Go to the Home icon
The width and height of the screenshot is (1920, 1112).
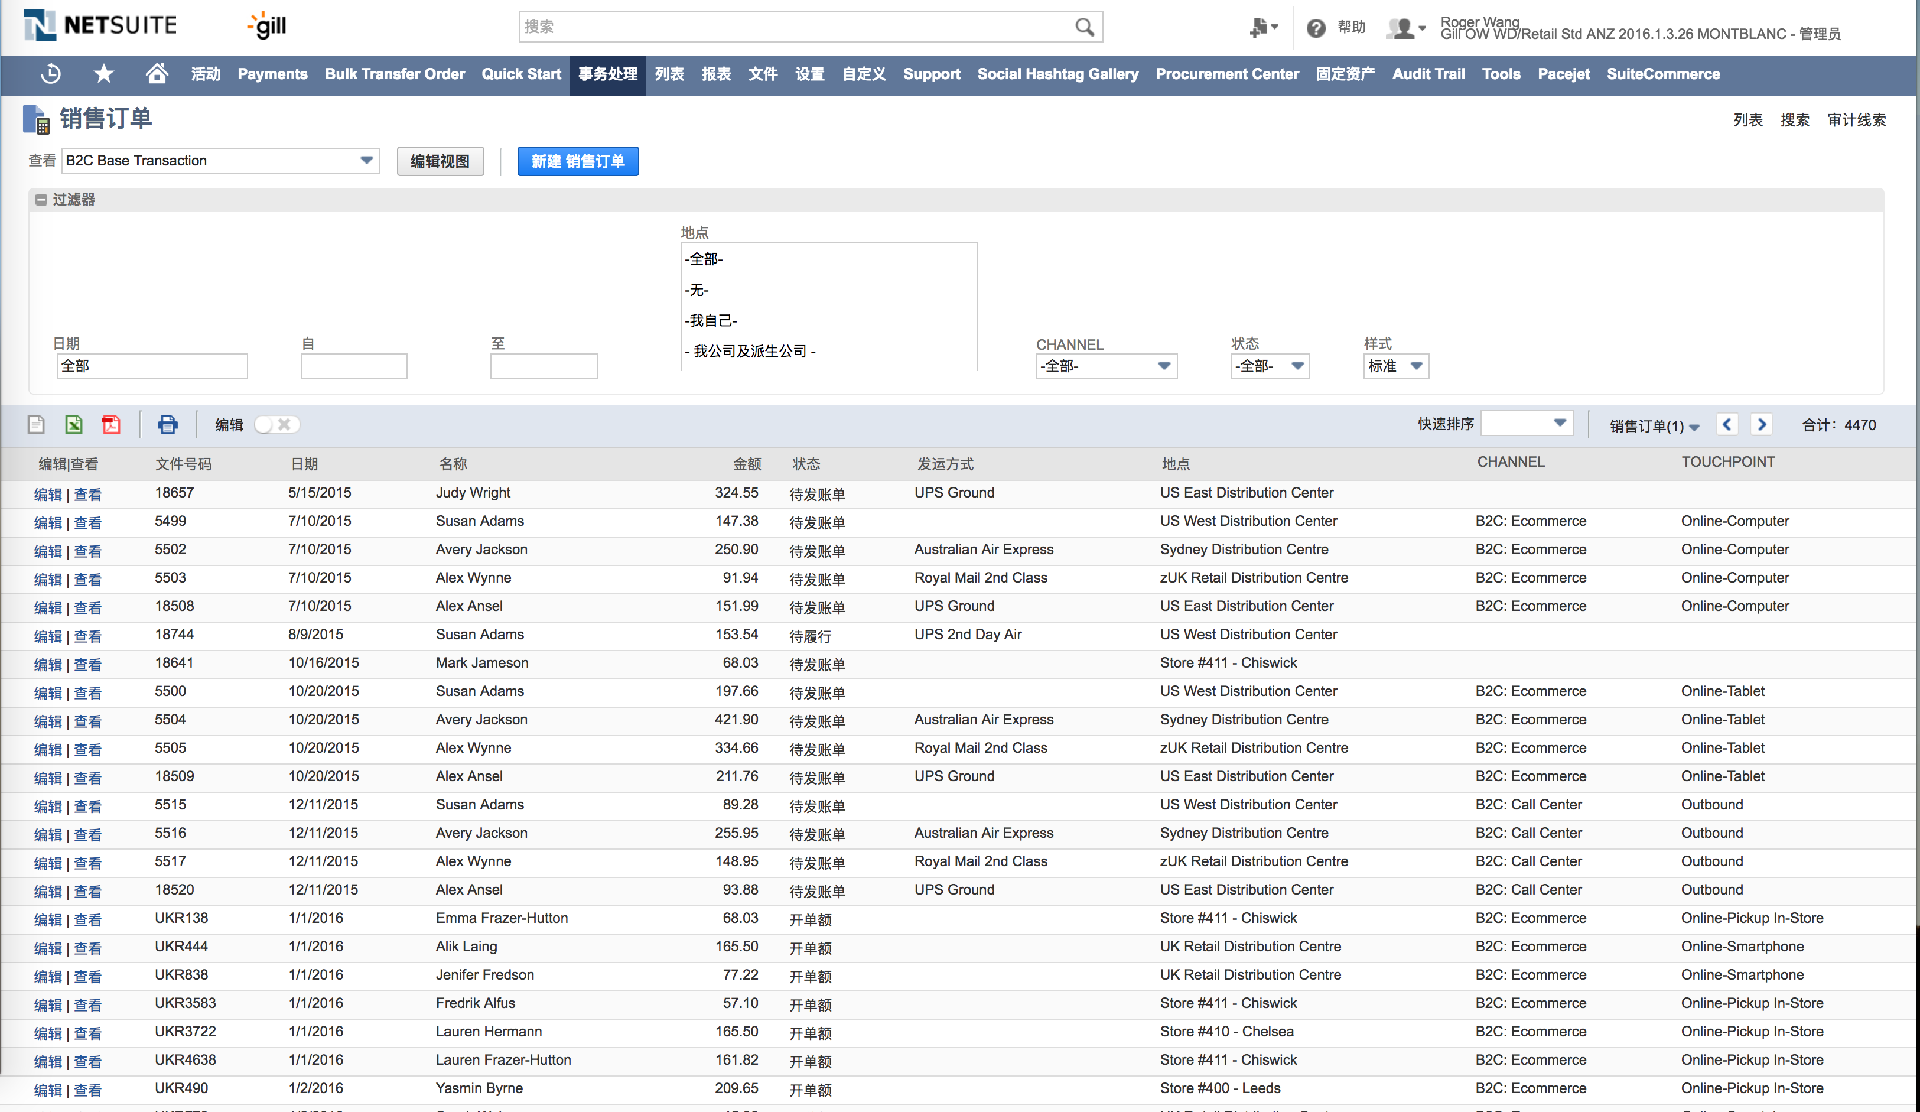click(x=157, y=74)
